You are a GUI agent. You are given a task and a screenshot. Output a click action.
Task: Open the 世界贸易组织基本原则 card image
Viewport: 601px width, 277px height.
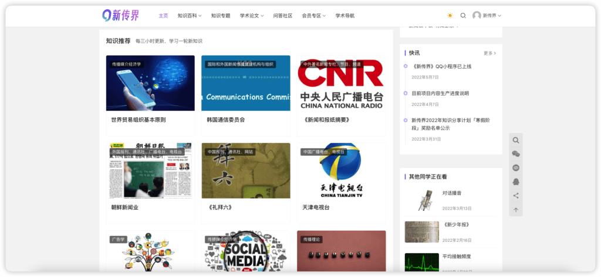click(x=150, y=83)
